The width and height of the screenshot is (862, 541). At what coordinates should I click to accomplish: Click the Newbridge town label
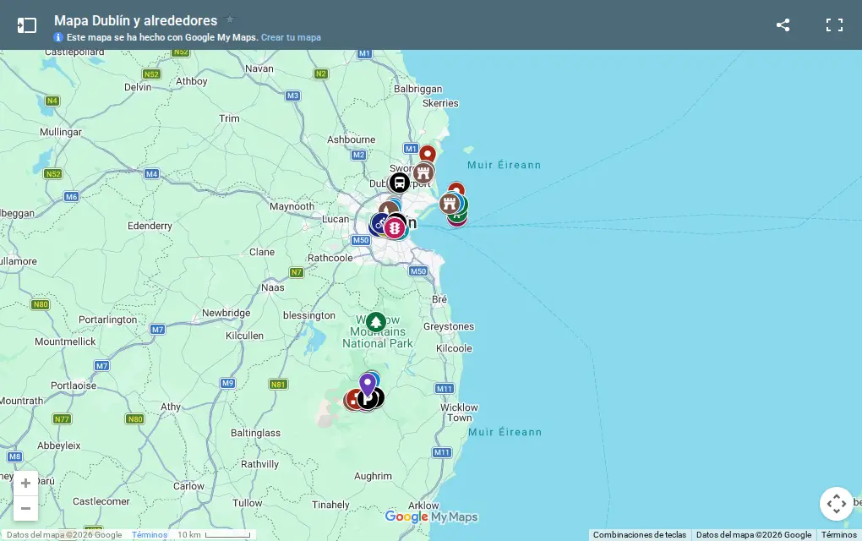226,313
